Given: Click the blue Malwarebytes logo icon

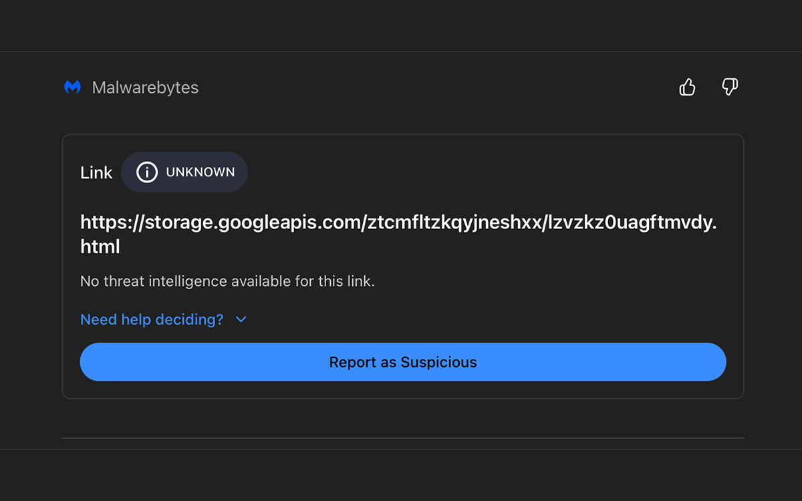Looking at the screenshot, I should click(72, 88).
